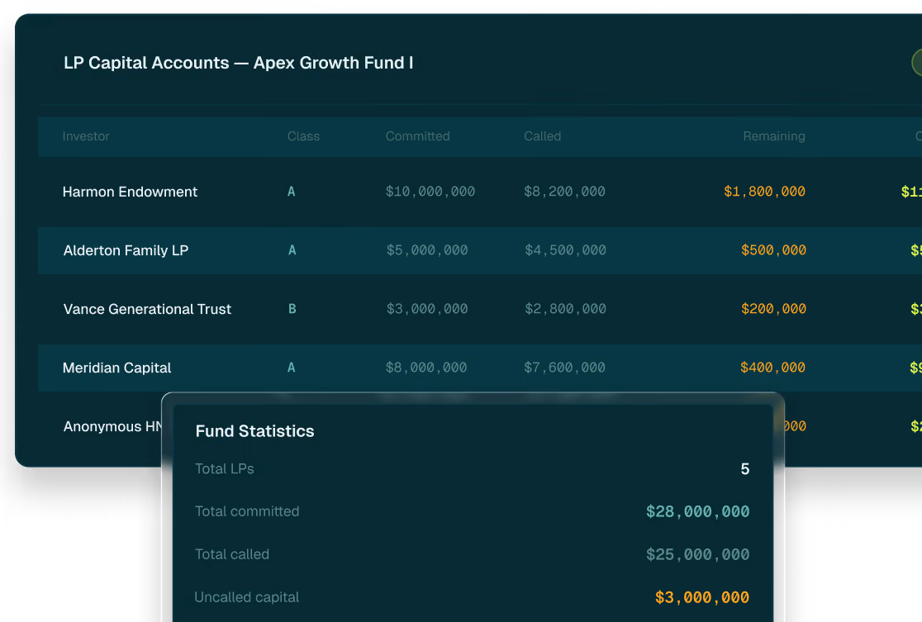The image size is (922, 622).
Task: Click the $8,200,000 called amount
Action: click(x=564, y=192)
